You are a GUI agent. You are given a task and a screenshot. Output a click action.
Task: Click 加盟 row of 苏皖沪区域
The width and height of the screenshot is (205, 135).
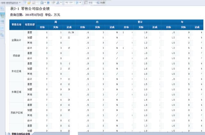pos(30,110)
